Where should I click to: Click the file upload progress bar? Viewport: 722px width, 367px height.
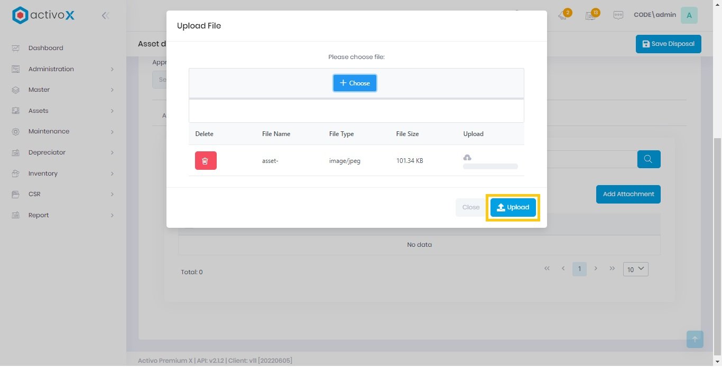490,167
